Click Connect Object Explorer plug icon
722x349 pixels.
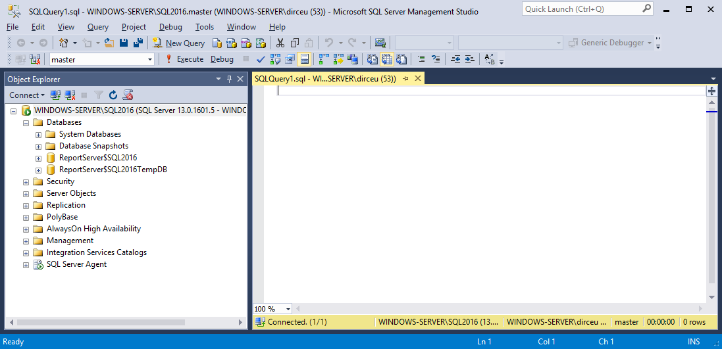coord(55,95)
